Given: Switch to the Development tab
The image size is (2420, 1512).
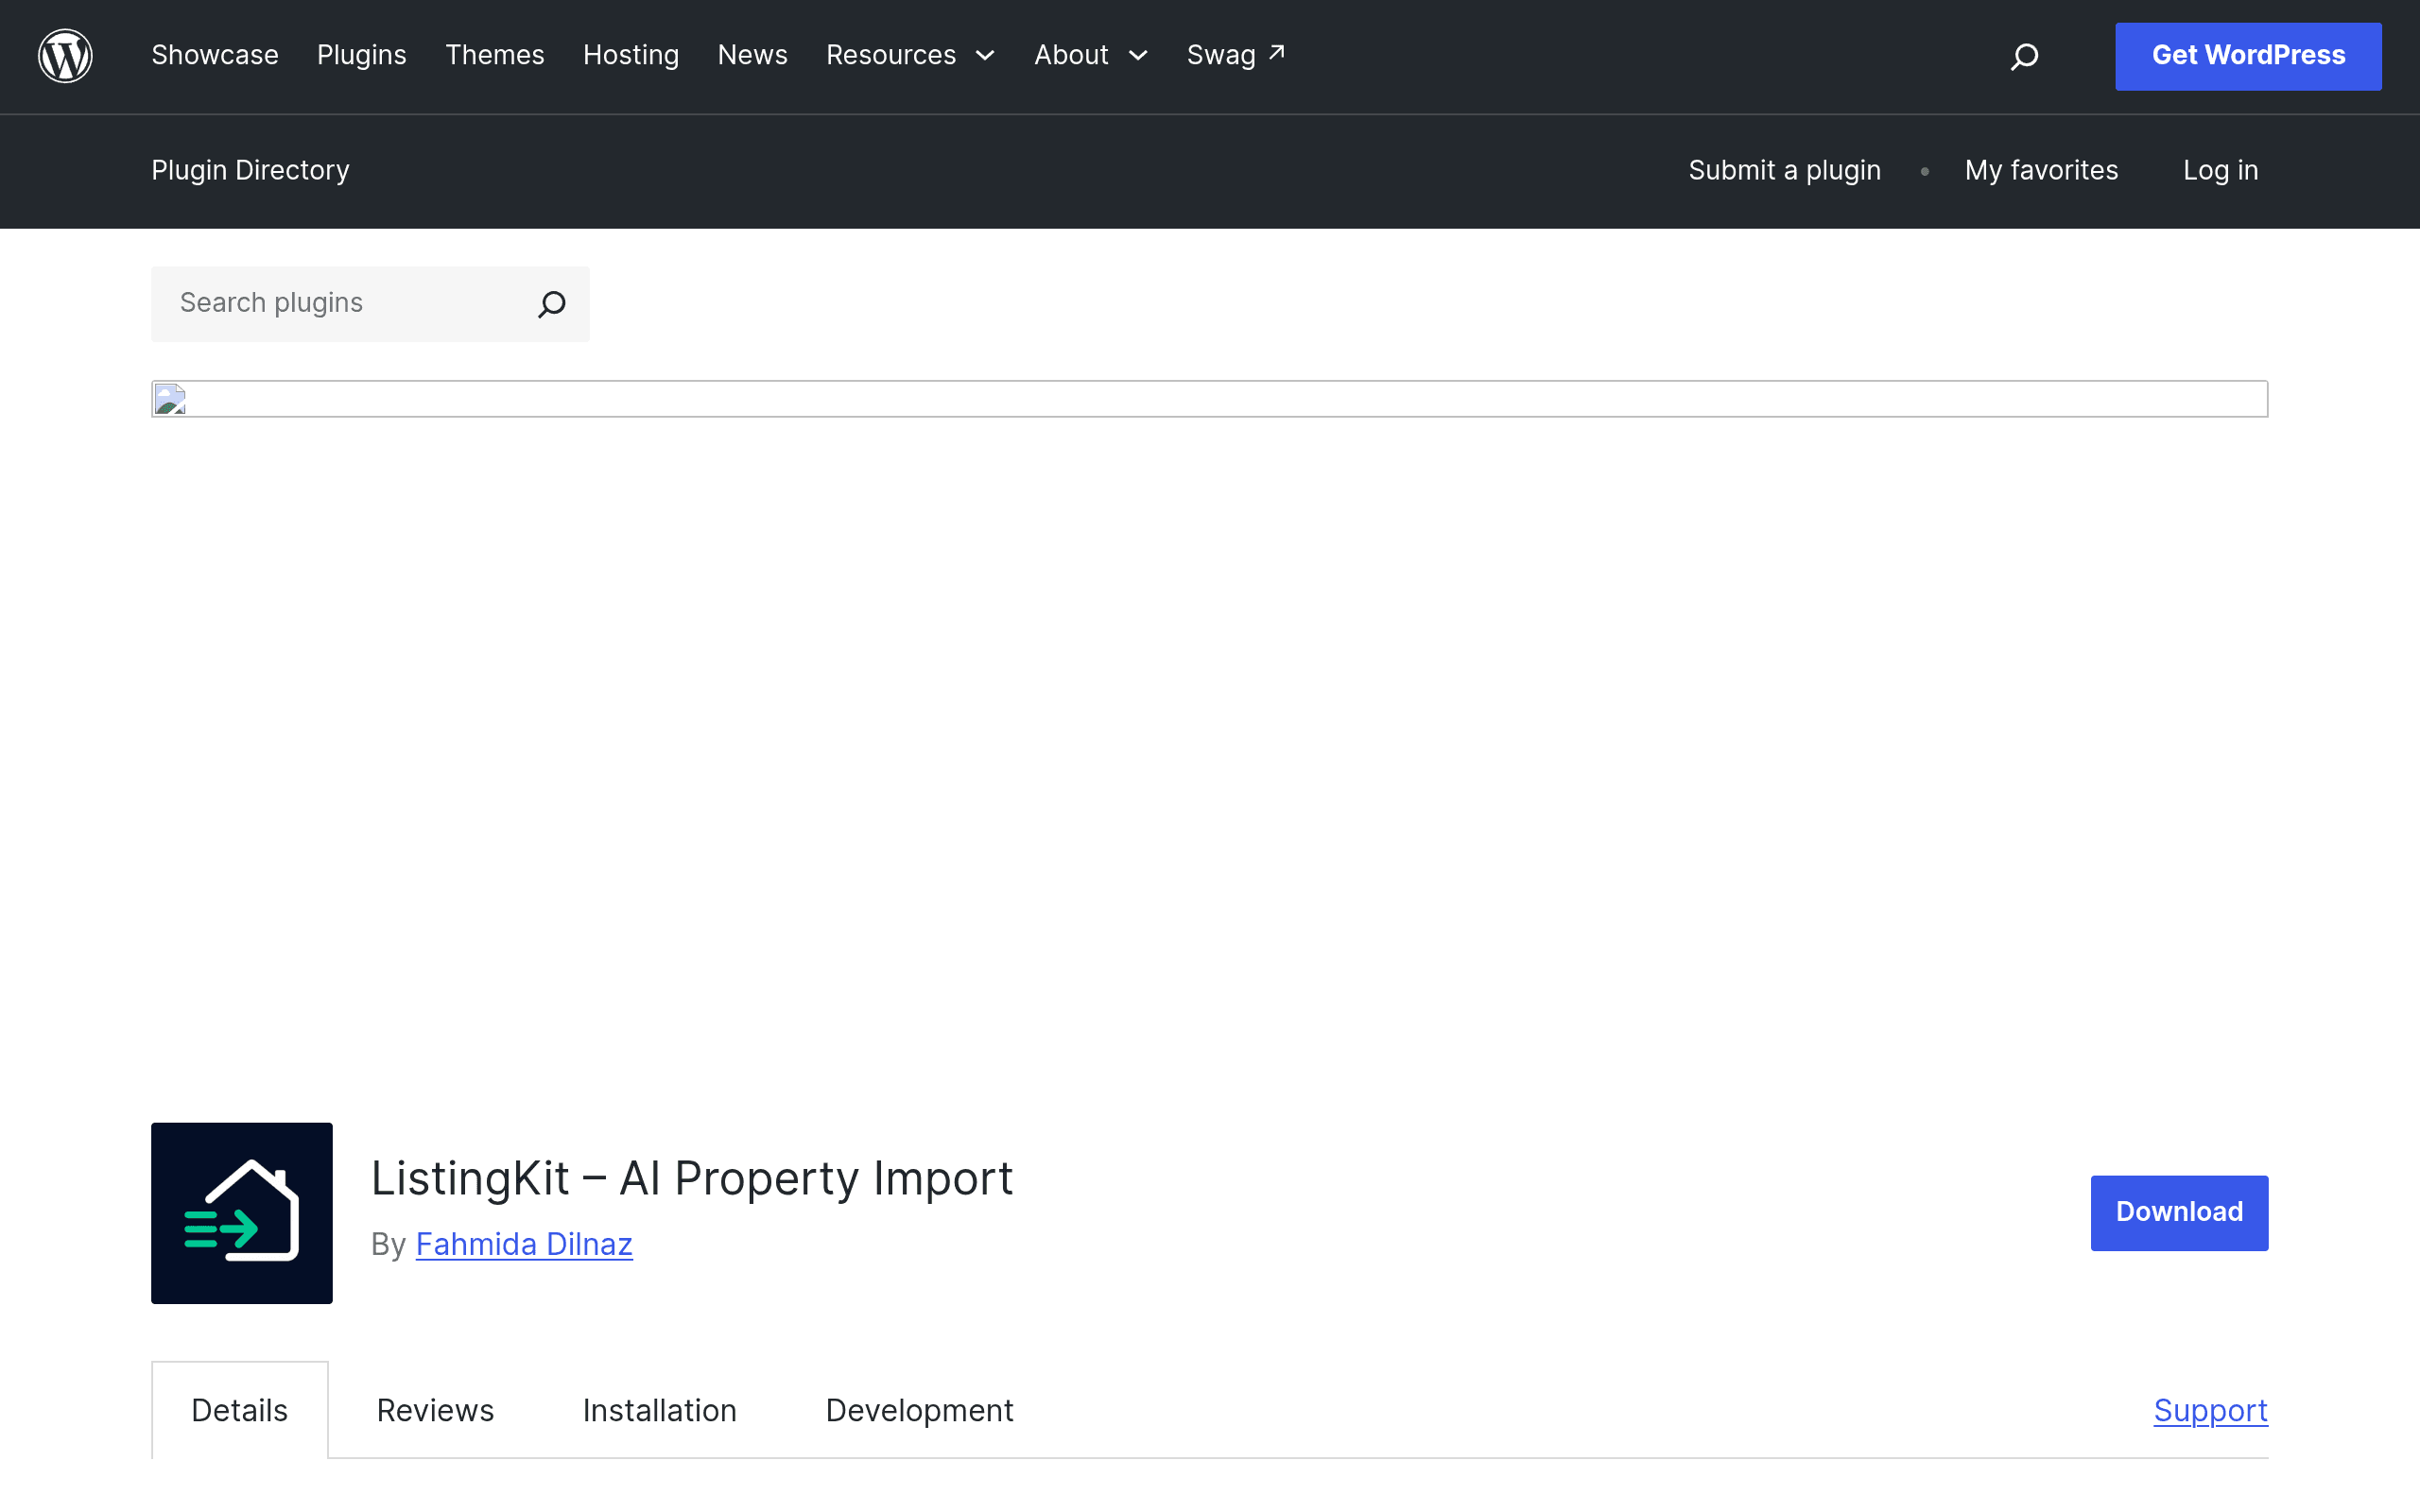Looking at the screenshot, I should click(920, 1411).
